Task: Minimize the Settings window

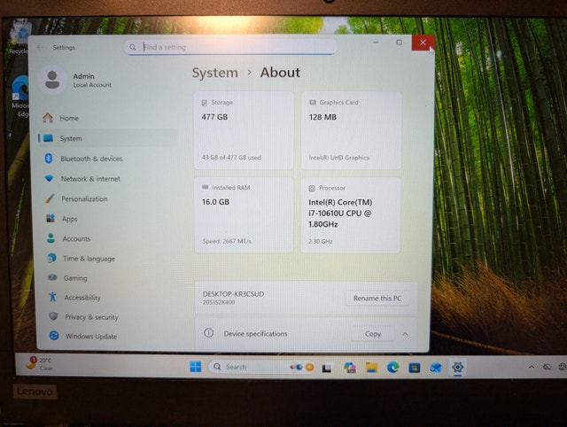Action: [x=376, y=43]
